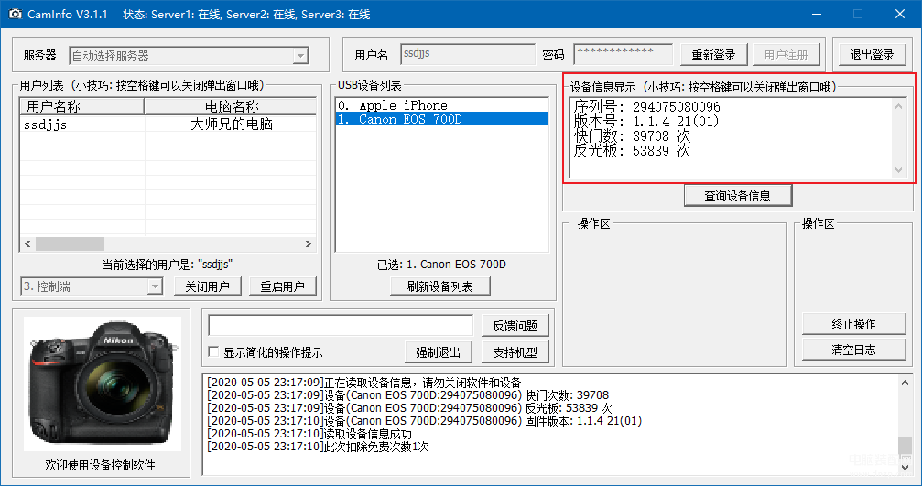
Task: Click the 欢迎使用设备控制软件 text
Action: (101, 466)
